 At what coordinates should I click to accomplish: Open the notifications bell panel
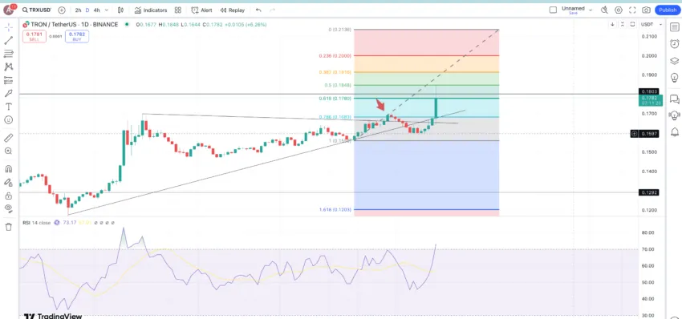(x=674, y=131)
